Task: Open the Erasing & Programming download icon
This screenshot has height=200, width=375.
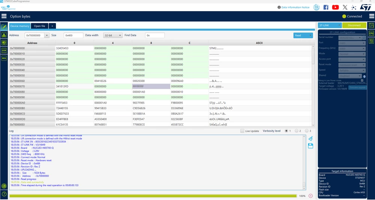Action: (4, 35)
